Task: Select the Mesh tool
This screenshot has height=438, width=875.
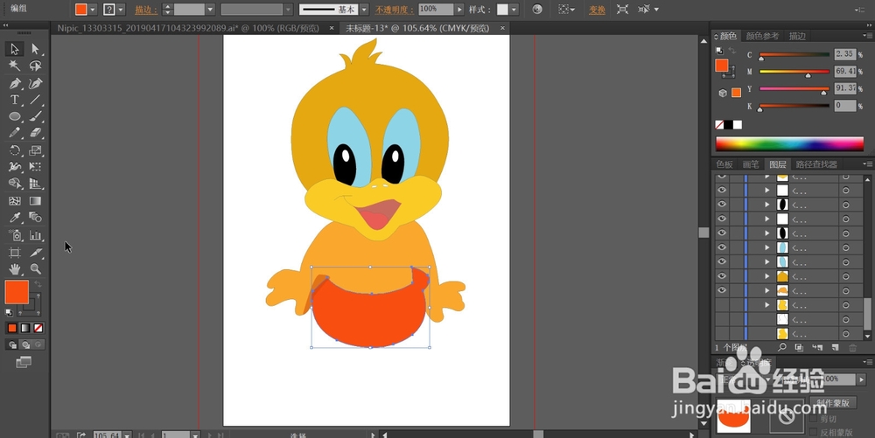Action: [15, 200]
